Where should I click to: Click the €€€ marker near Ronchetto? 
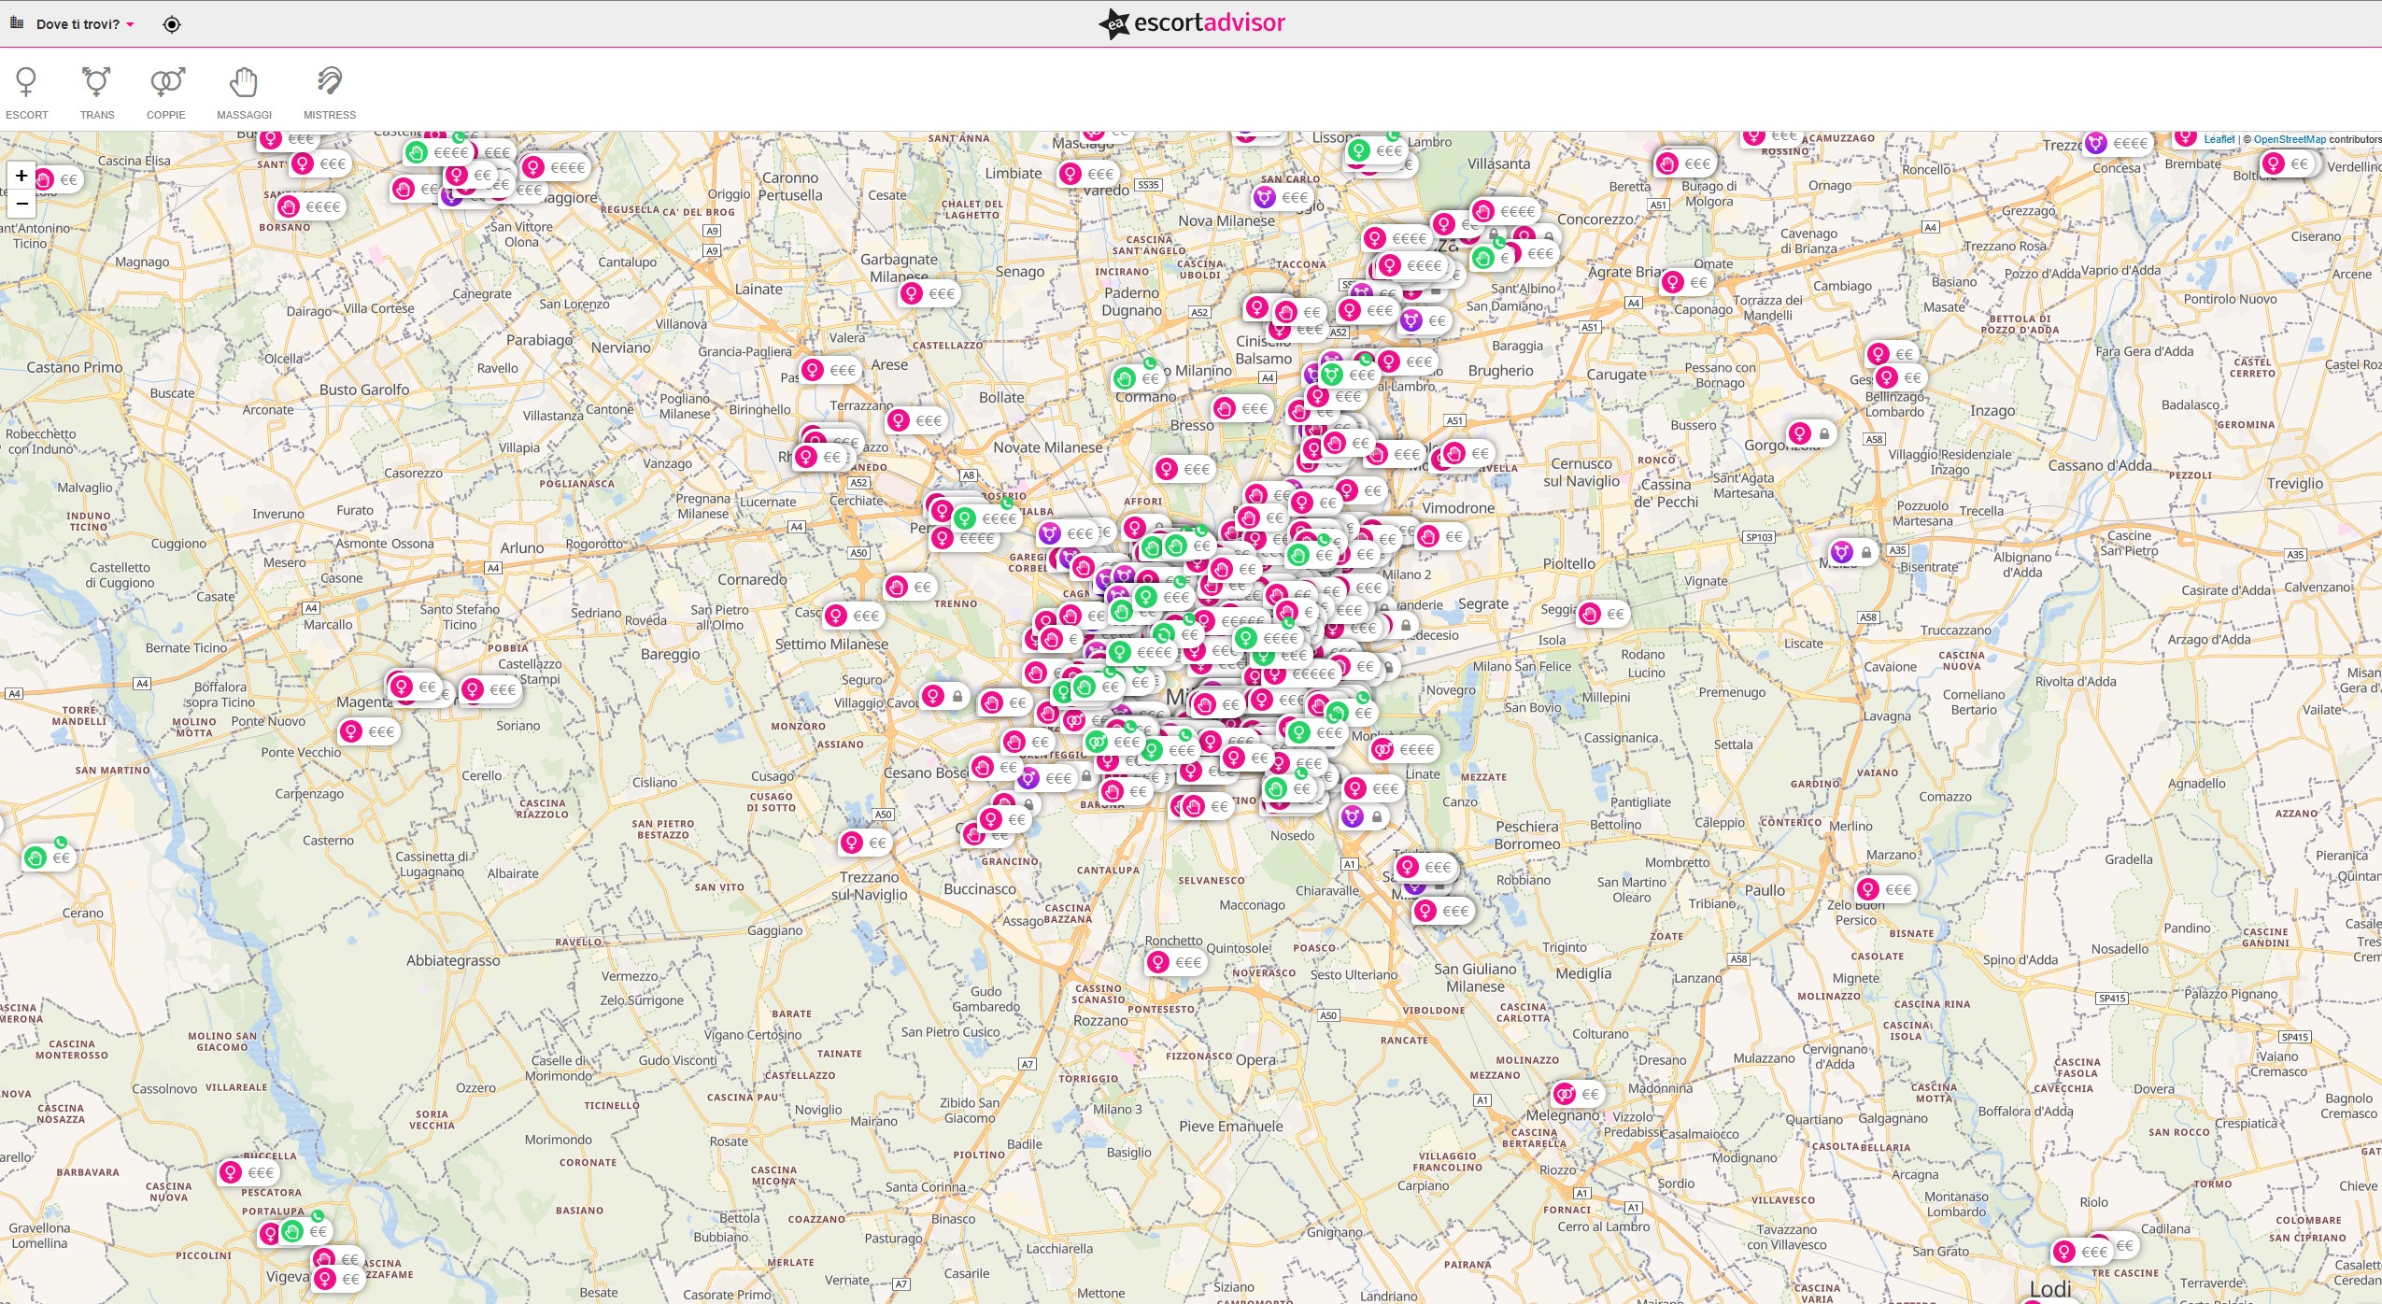[1175, 962]
